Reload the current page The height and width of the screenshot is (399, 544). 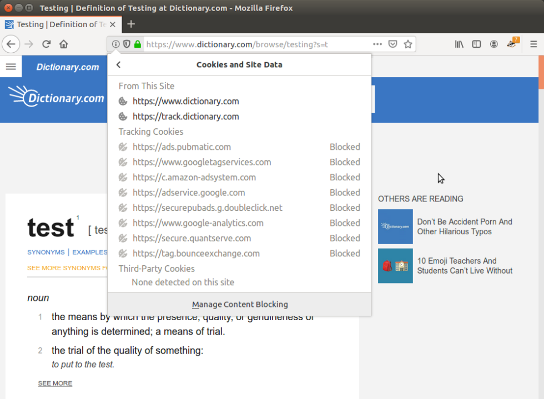tap(47, 44)
